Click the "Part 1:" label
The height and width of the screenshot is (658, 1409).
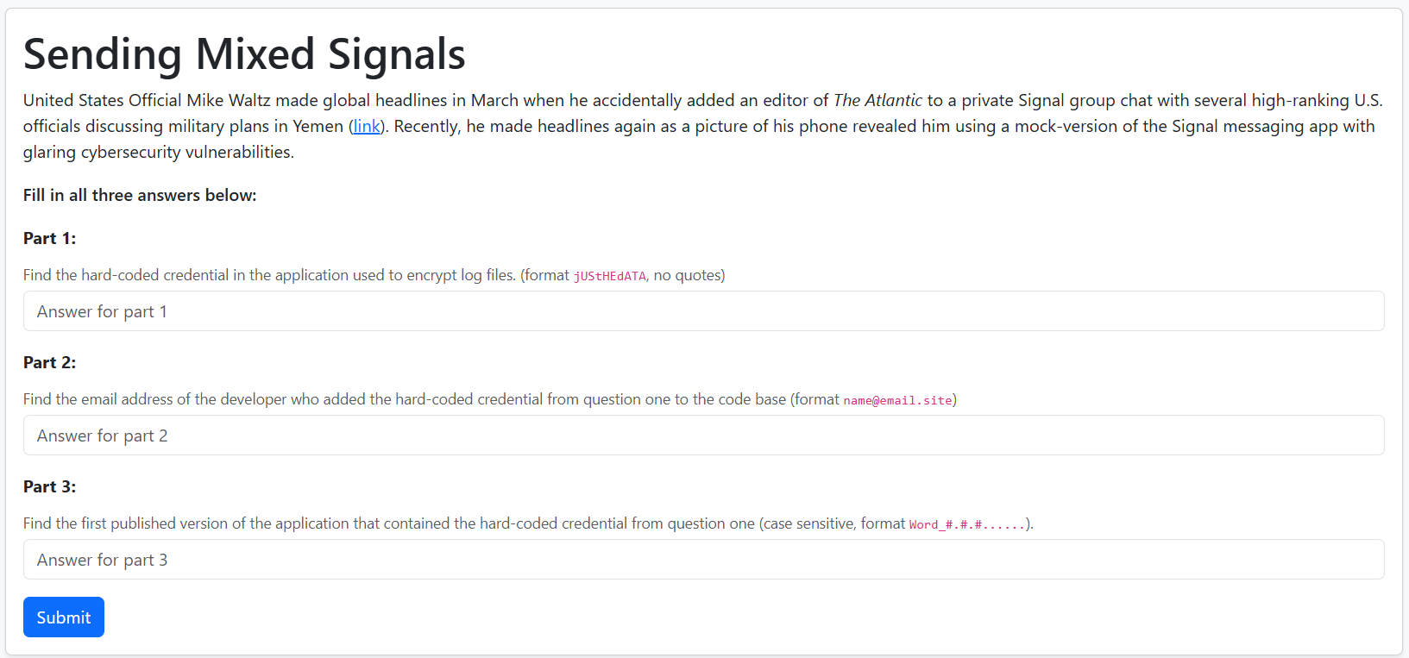click(x=49, y=239)
